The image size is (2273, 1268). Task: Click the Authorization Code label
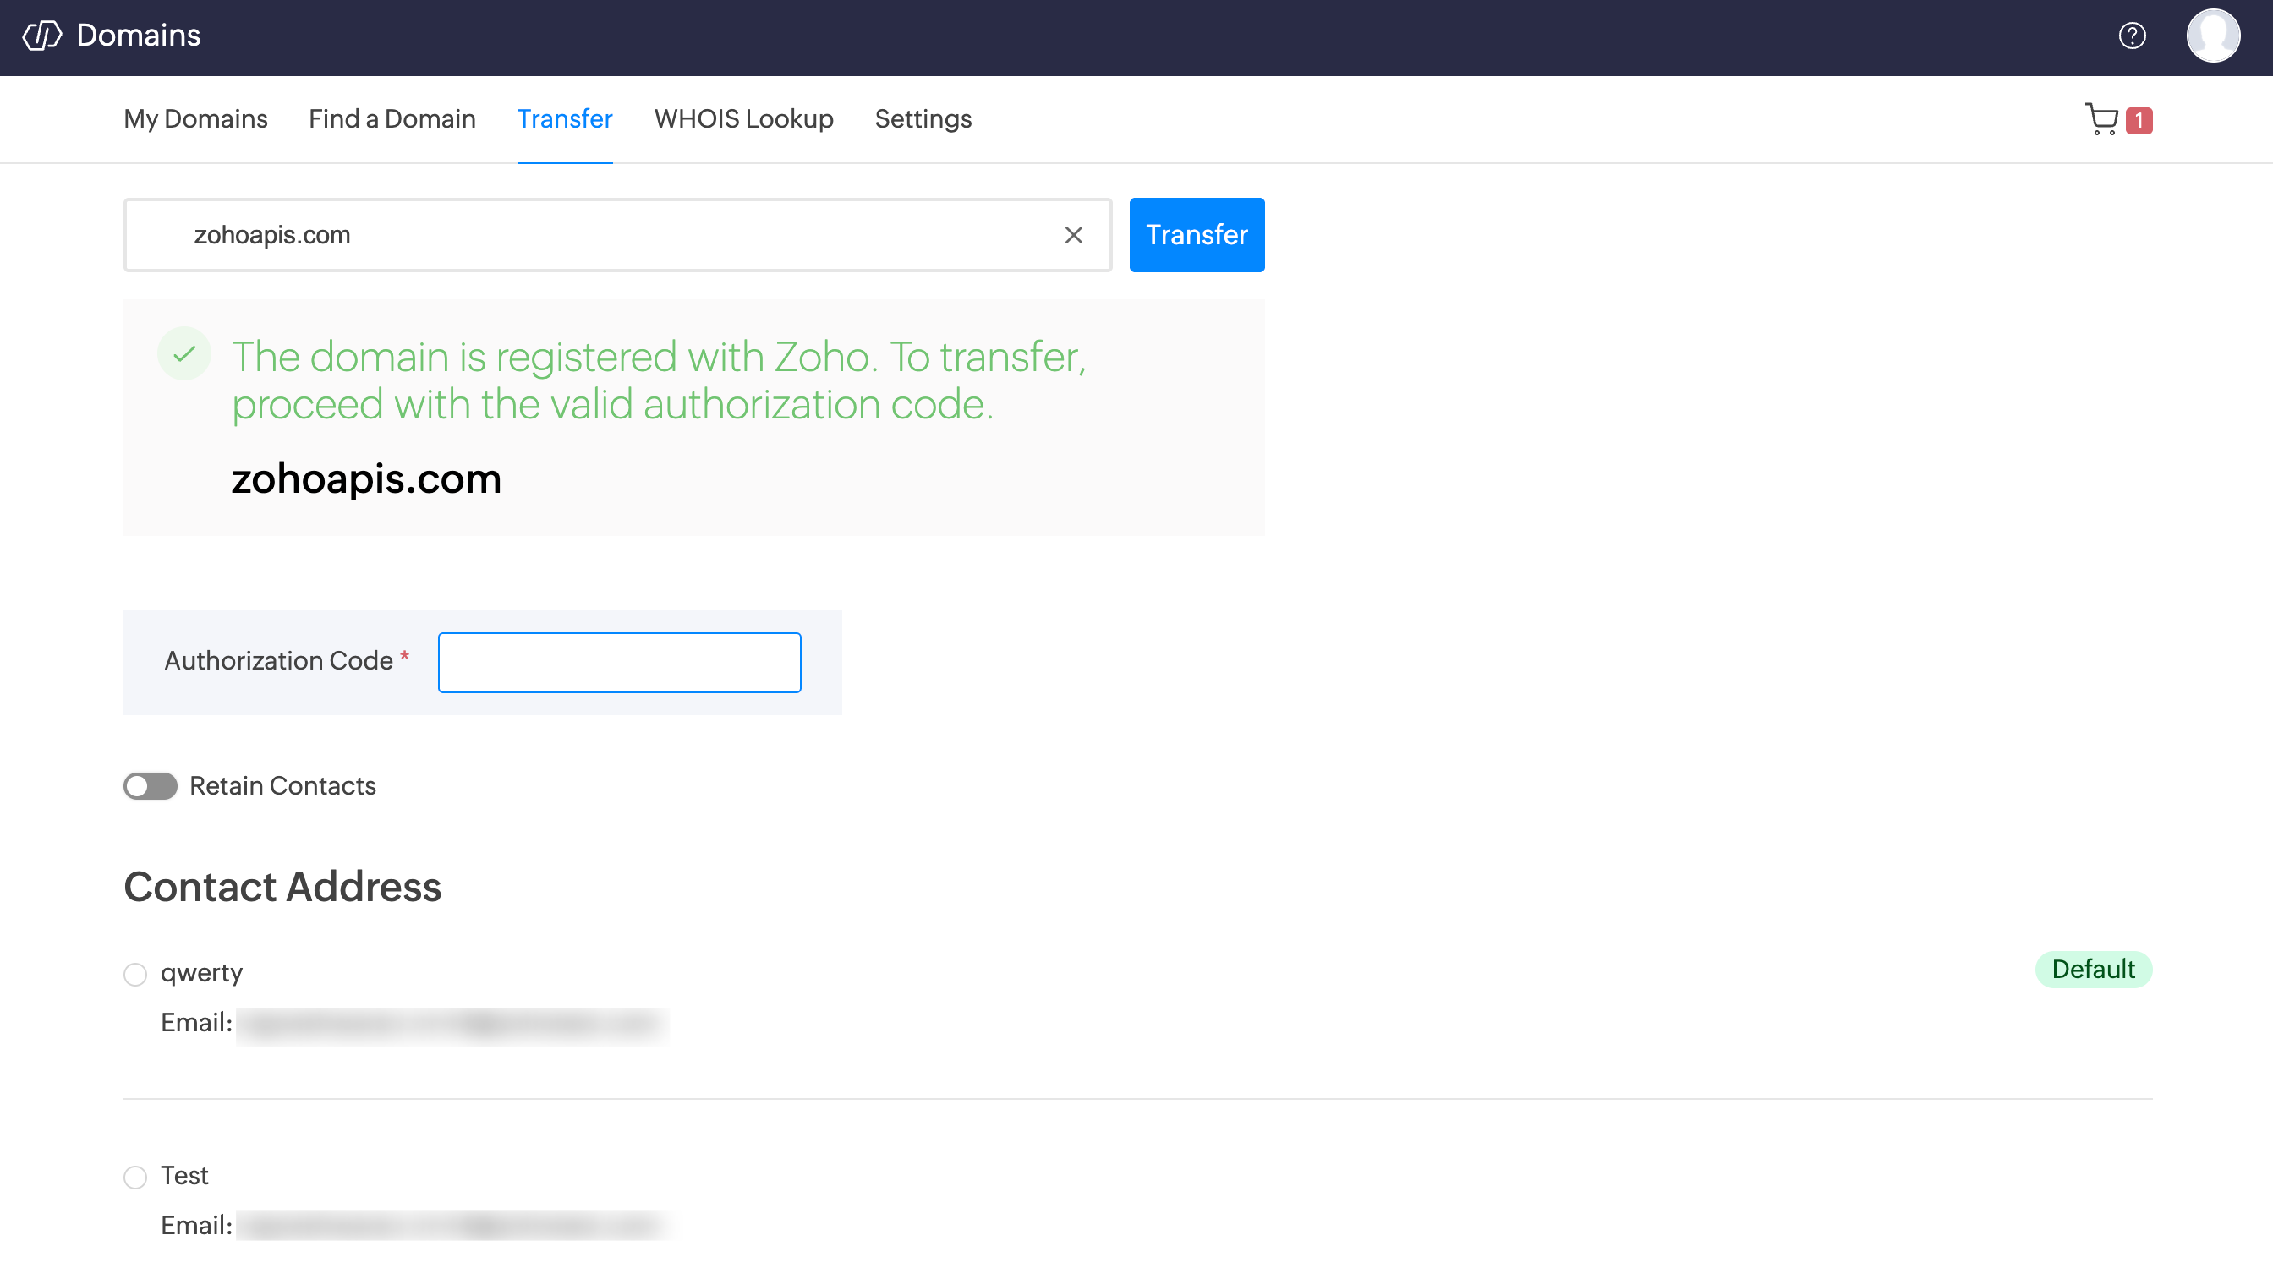click(x=278, y=660)
